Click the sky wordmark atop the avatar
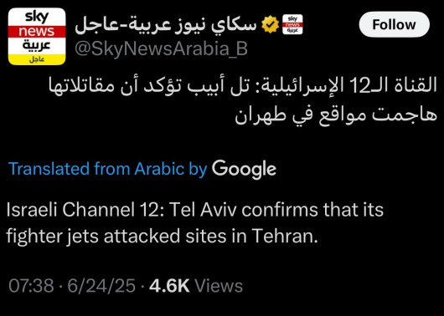444x316 pixels. tap(37, 18)
